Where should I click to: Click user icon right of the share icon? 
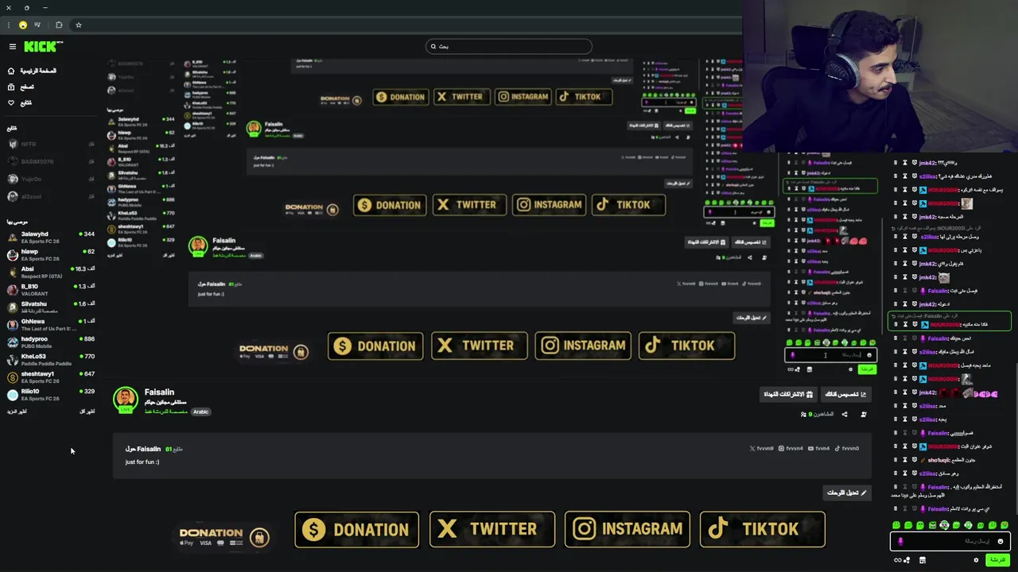click(864, 414)
